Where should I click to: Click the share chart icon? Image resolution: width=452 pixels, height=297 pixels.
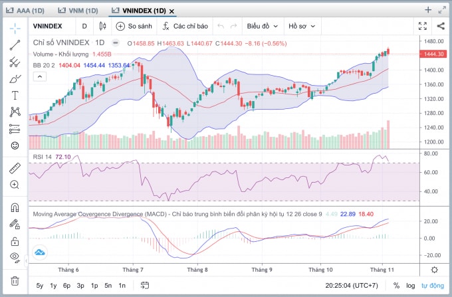441,26
